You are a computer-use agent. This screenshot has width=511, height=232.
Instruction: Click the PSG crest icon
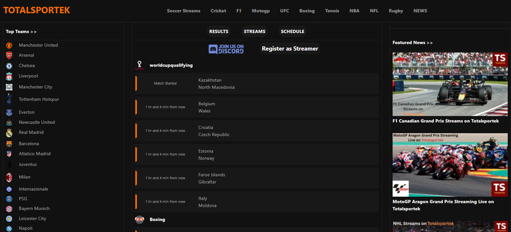9,199
